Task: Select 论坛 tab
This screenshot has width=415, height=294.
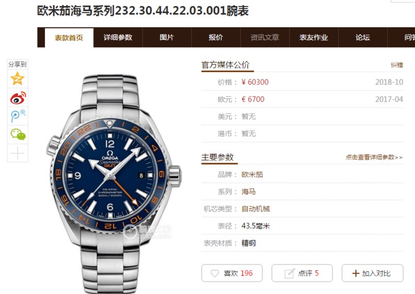Action: (x=363, y=37)
